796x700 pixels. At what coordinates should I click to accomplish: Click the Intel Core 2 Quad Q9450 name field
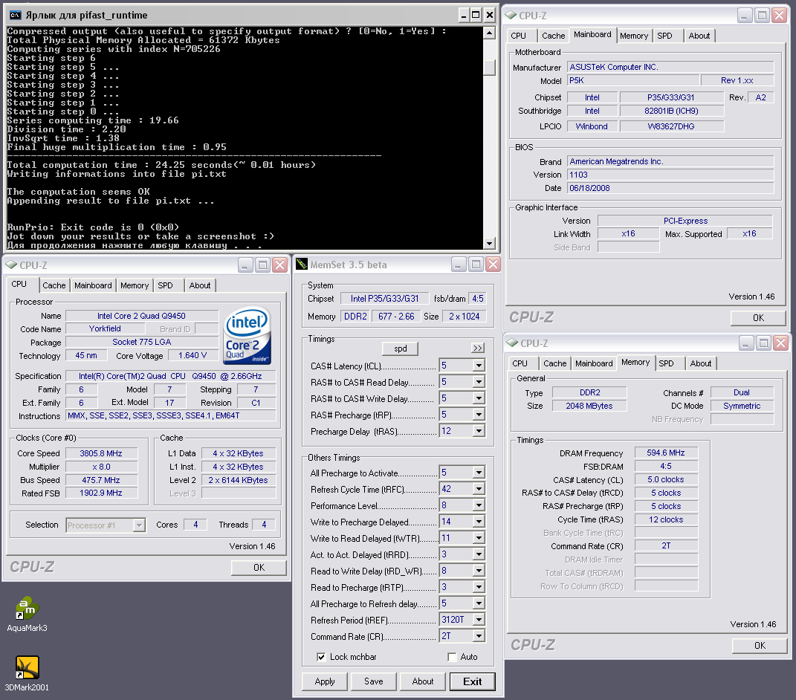pyautogui.click(x=142, y=316)
